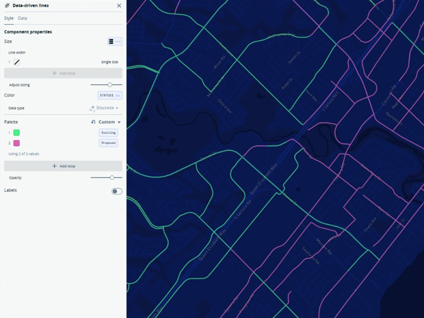Click the Deane Ave label on map

[370, 225]
